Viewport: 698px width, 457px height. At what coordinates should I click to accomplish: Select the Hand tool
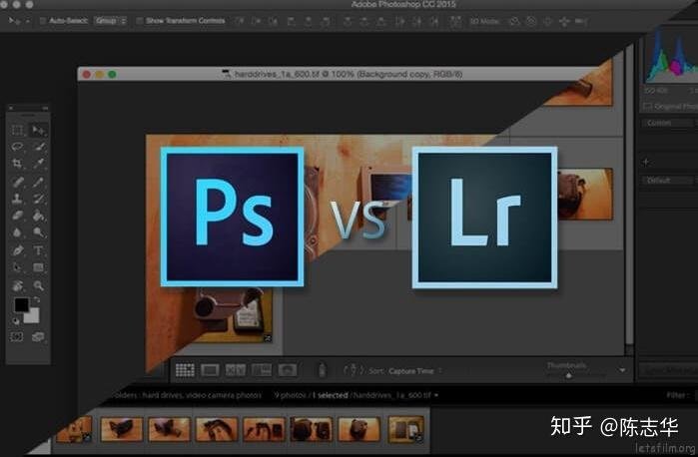coord(17,285)
